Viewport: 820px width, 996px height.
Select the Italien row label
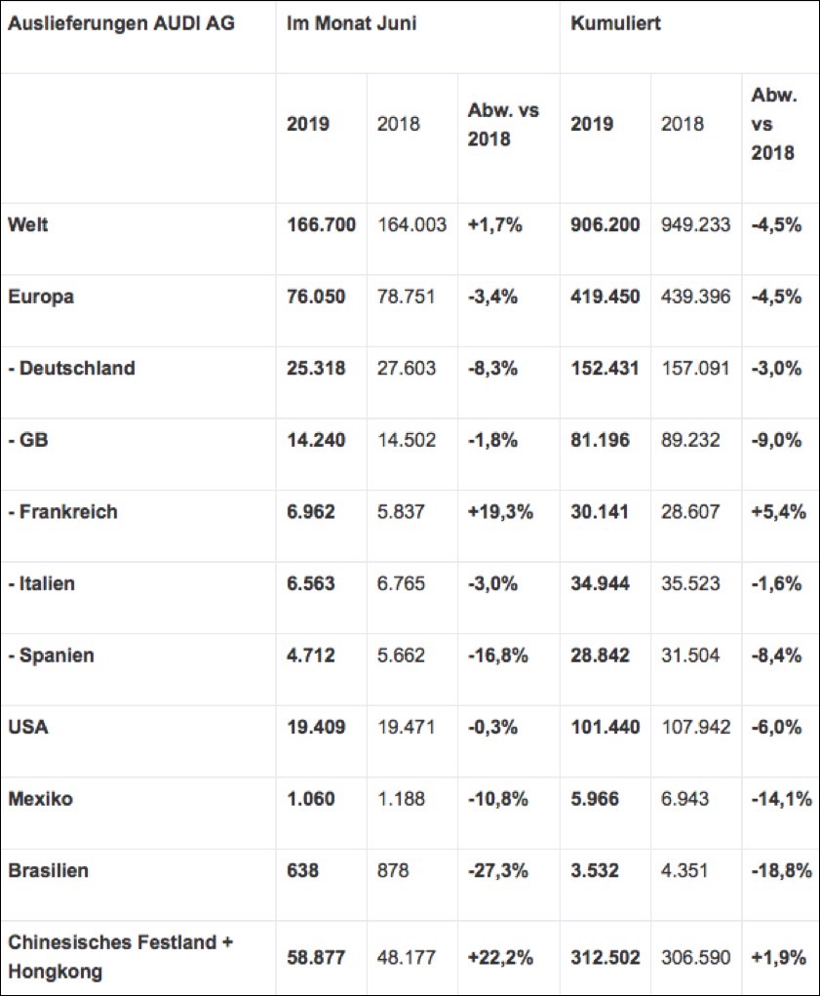pos(41,583)
